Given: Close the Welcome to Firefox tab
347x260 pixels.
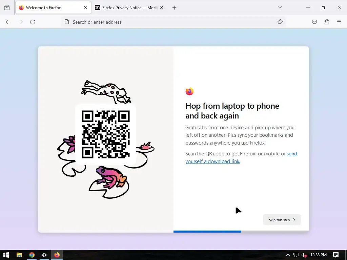Looking at the screenshot, I should 85,7.
